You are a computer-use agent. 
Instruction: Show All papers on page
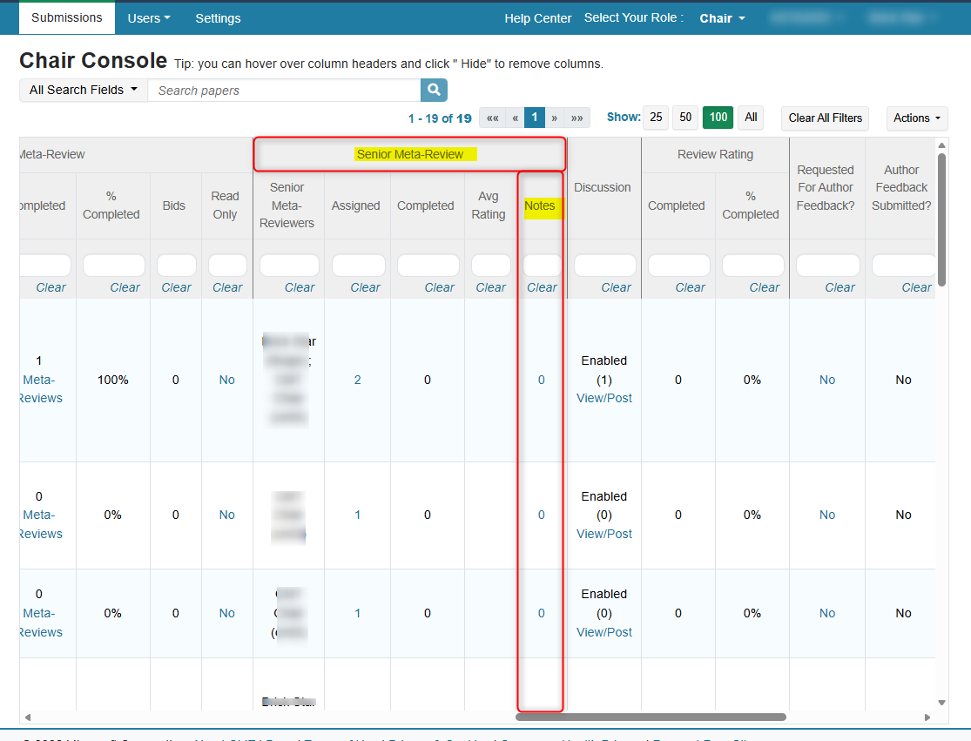click(751, 118)
